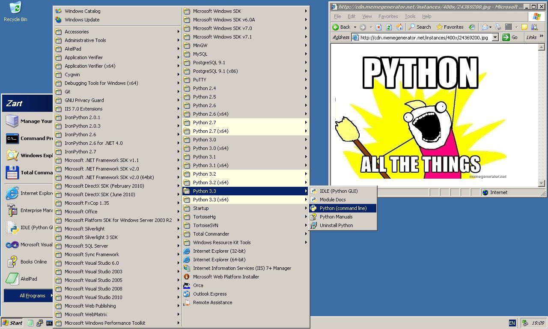Click the Books Online icon
This screenshot has width=548, height=329.
click(12, 262)
